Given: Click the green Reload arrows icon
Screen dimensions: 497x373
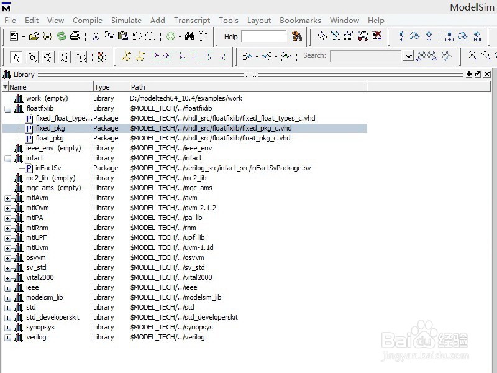Looking at the screenshot, I should 61,36.
